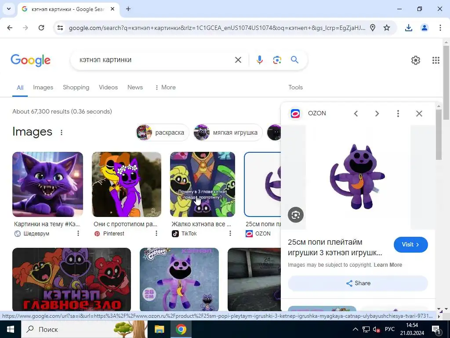Open the Google apps grid
450x338 pixels.
(x=435, y=60)
